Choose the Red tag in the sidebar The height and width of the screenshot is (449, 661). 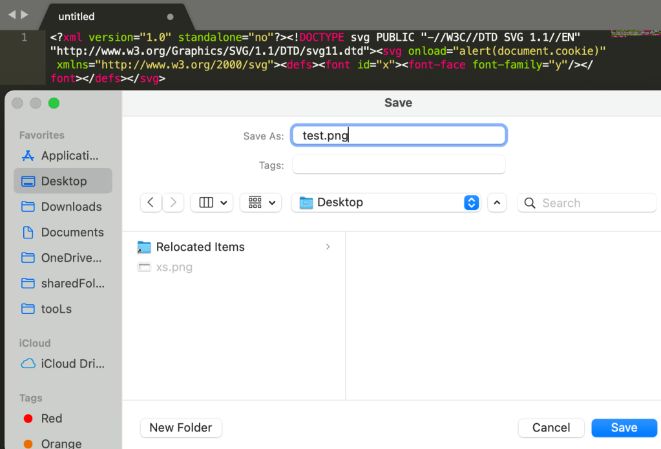coord(52,419)
